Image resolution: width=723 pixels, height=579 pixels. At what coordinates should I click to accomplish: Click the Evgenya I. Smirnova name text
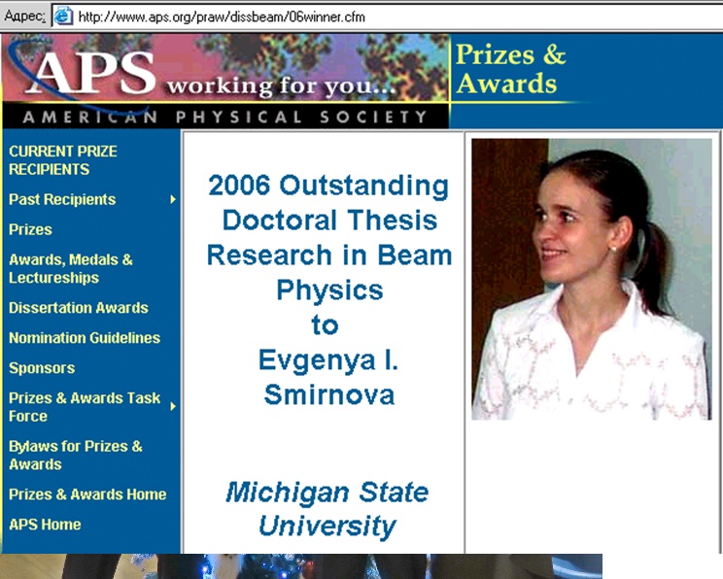[328, 378]
